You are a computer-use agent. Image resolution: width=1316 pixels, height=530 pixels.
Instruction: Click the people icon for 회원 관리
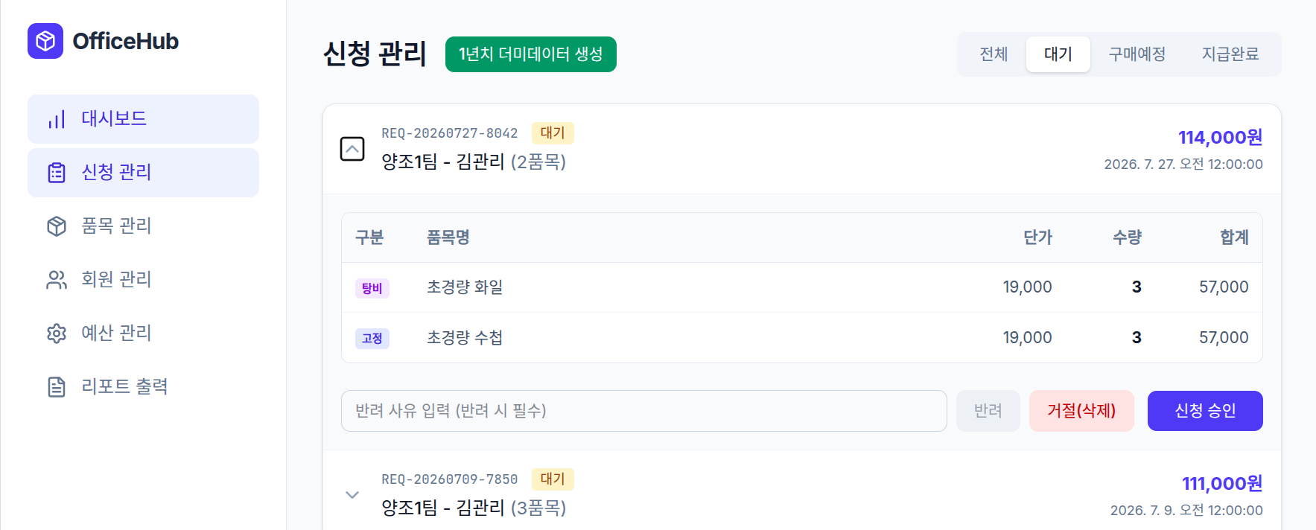(x=57, y=280)
